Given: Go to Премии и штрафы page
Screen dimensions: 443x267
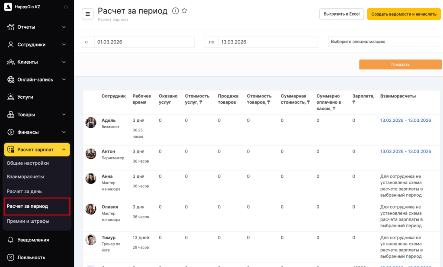Looking at the screenshot, I should pos(28,221).
